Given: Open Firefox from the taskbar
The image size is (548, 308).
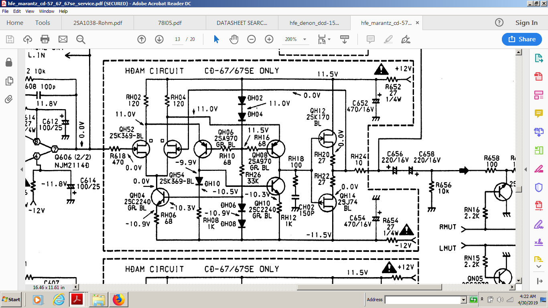Looking at the screenshot, I should 118,300.
